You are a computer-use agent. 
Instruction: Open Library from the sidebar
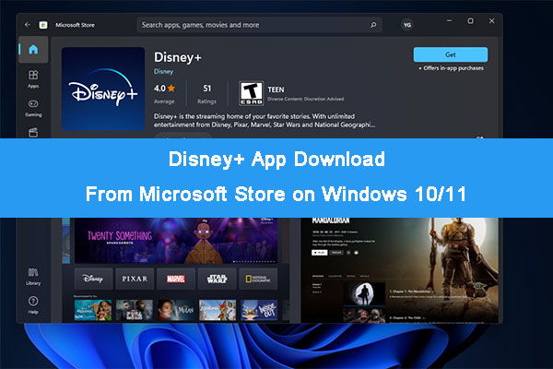coord(33,274)
